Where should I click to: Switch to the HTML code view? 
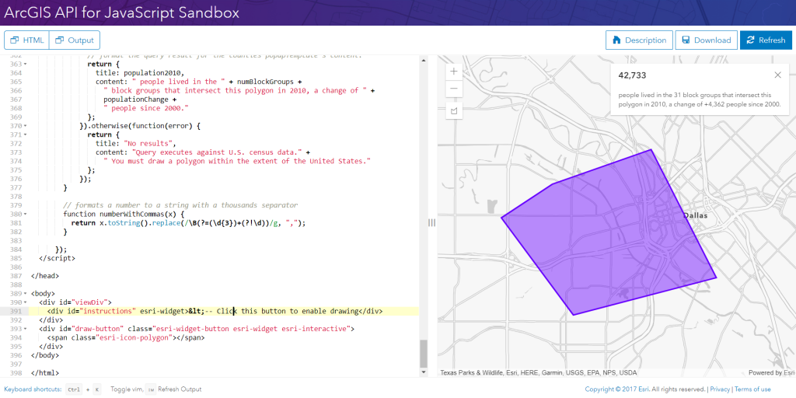tap(27, 40)
